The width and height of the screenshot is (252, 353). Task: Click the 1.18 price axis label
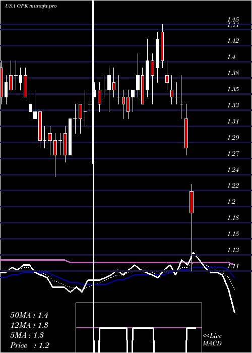234,218
